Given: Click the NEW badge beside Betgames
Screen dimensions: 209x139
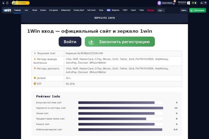Looking at the screenshot, I should pyautogui.click(x=108, y=10).
